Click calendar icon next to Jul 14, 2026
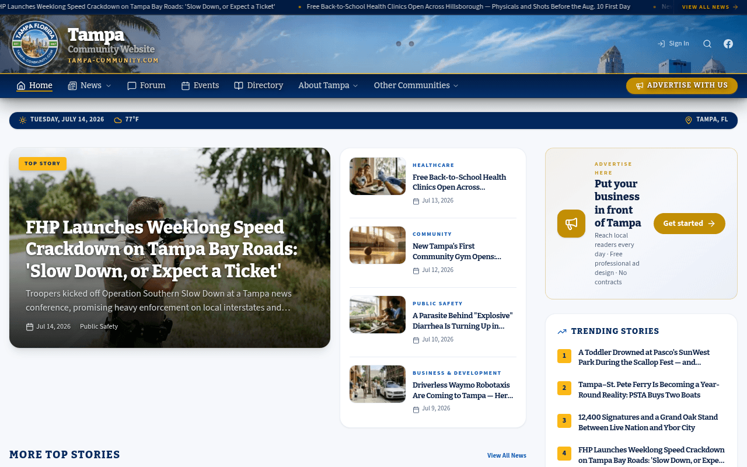Viewport: 747px width, 467px height. [x=30, y=327]
